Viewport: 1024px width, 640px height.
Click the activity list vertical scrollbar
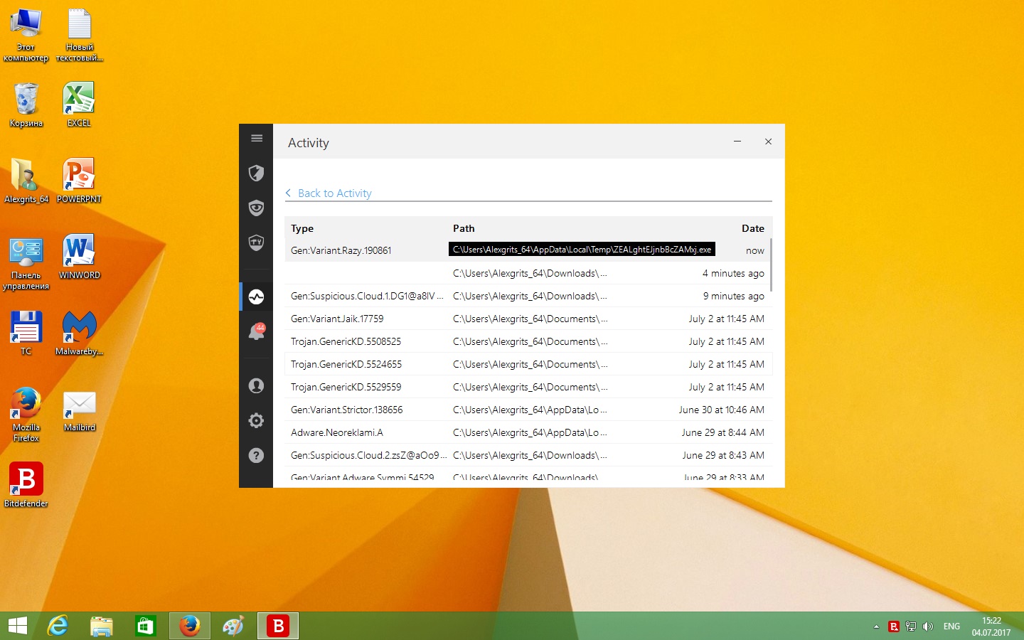(770, 265)
